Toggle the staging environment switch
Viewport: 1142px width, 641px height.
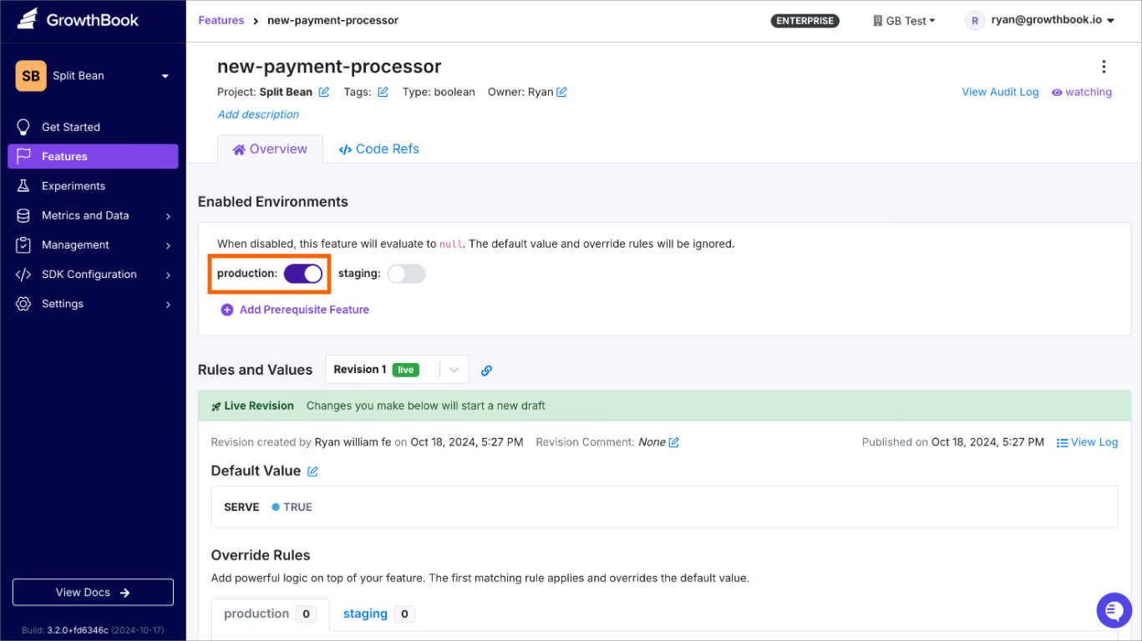click(x=406, y=274)
